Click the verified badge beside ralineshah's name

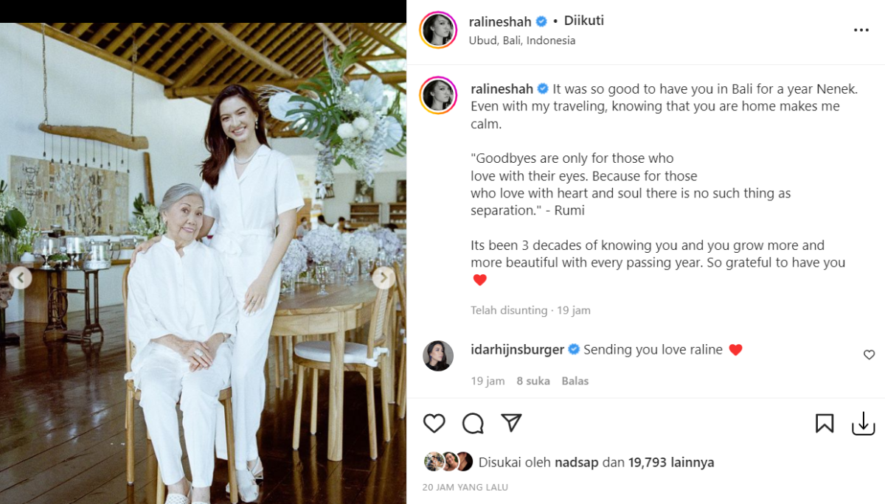pos(541,21)
